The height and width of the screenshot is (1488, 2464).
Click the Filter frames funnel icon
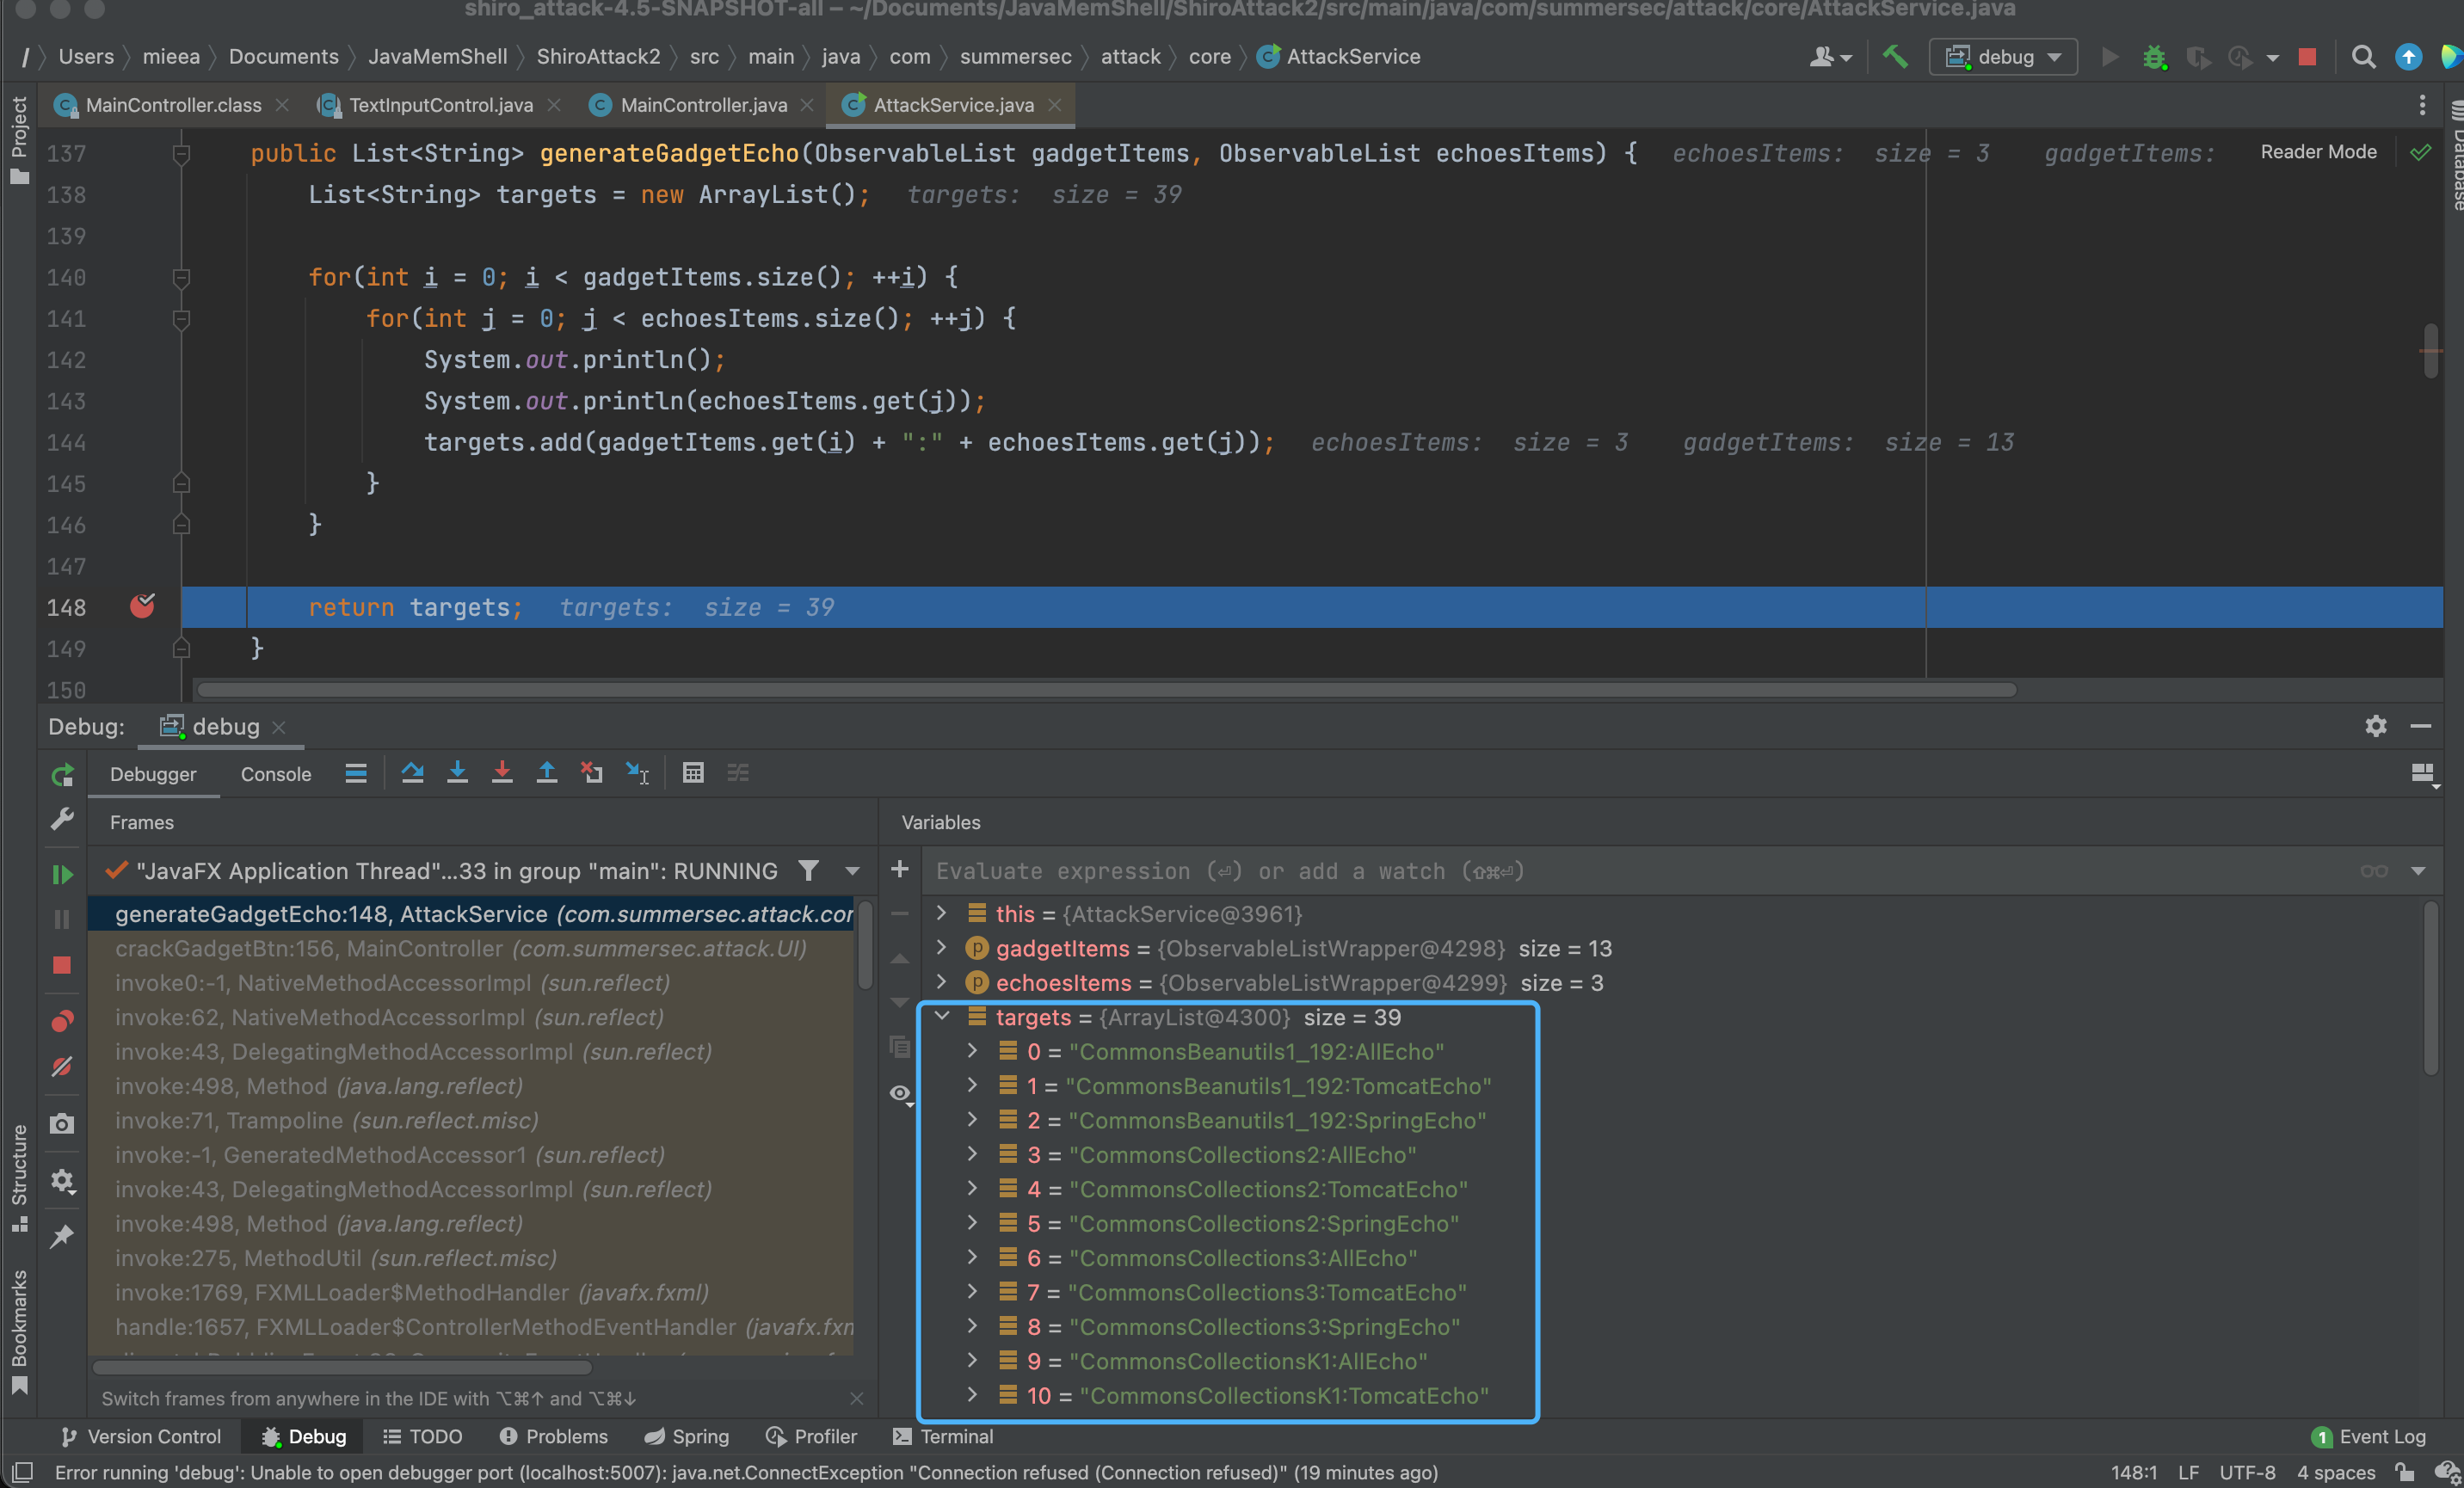[x=808, y=871]
